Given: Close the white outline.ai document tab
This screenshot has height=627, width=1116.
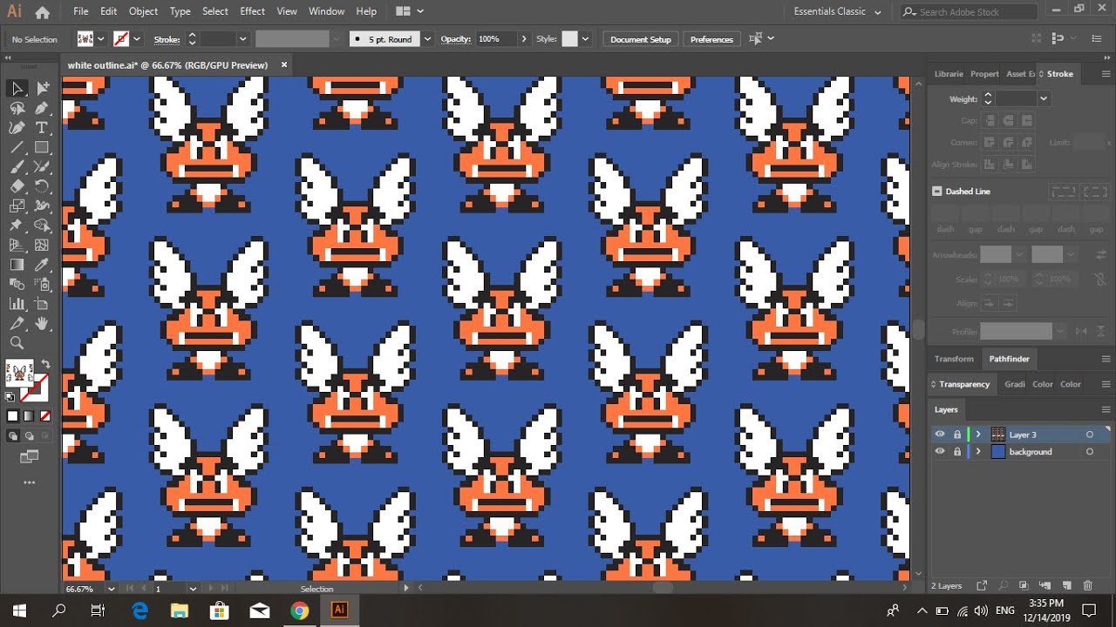Looking at the screenshot, I should point(284,65).
